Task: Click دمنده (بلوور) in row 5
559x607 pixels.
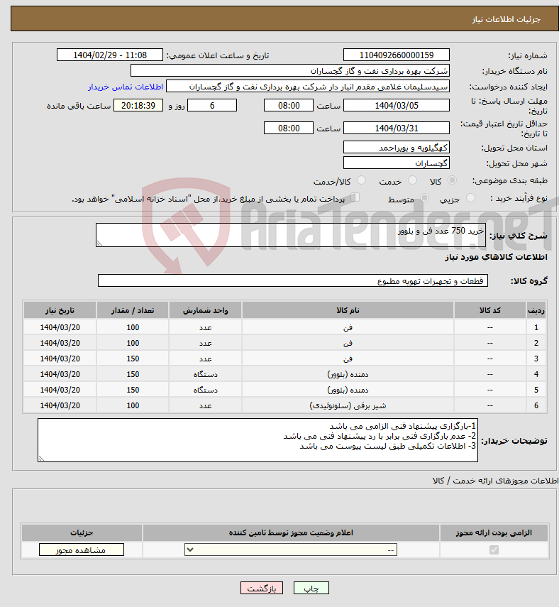Action: pyautogui.click(x=348, y=390)
